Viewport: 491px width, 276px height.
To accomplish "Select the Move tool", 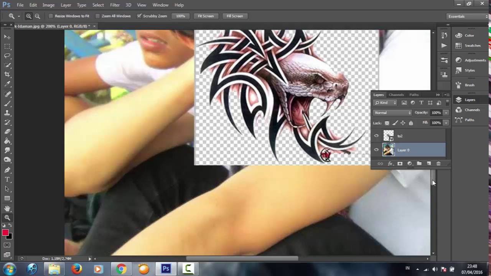I will [x=7, y=37].
